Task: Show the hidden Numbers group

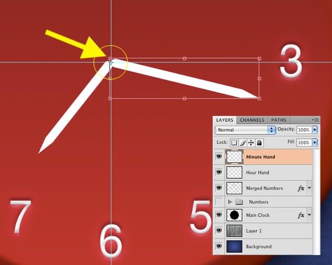Action: pyautogui.click(x=219, y=202)
